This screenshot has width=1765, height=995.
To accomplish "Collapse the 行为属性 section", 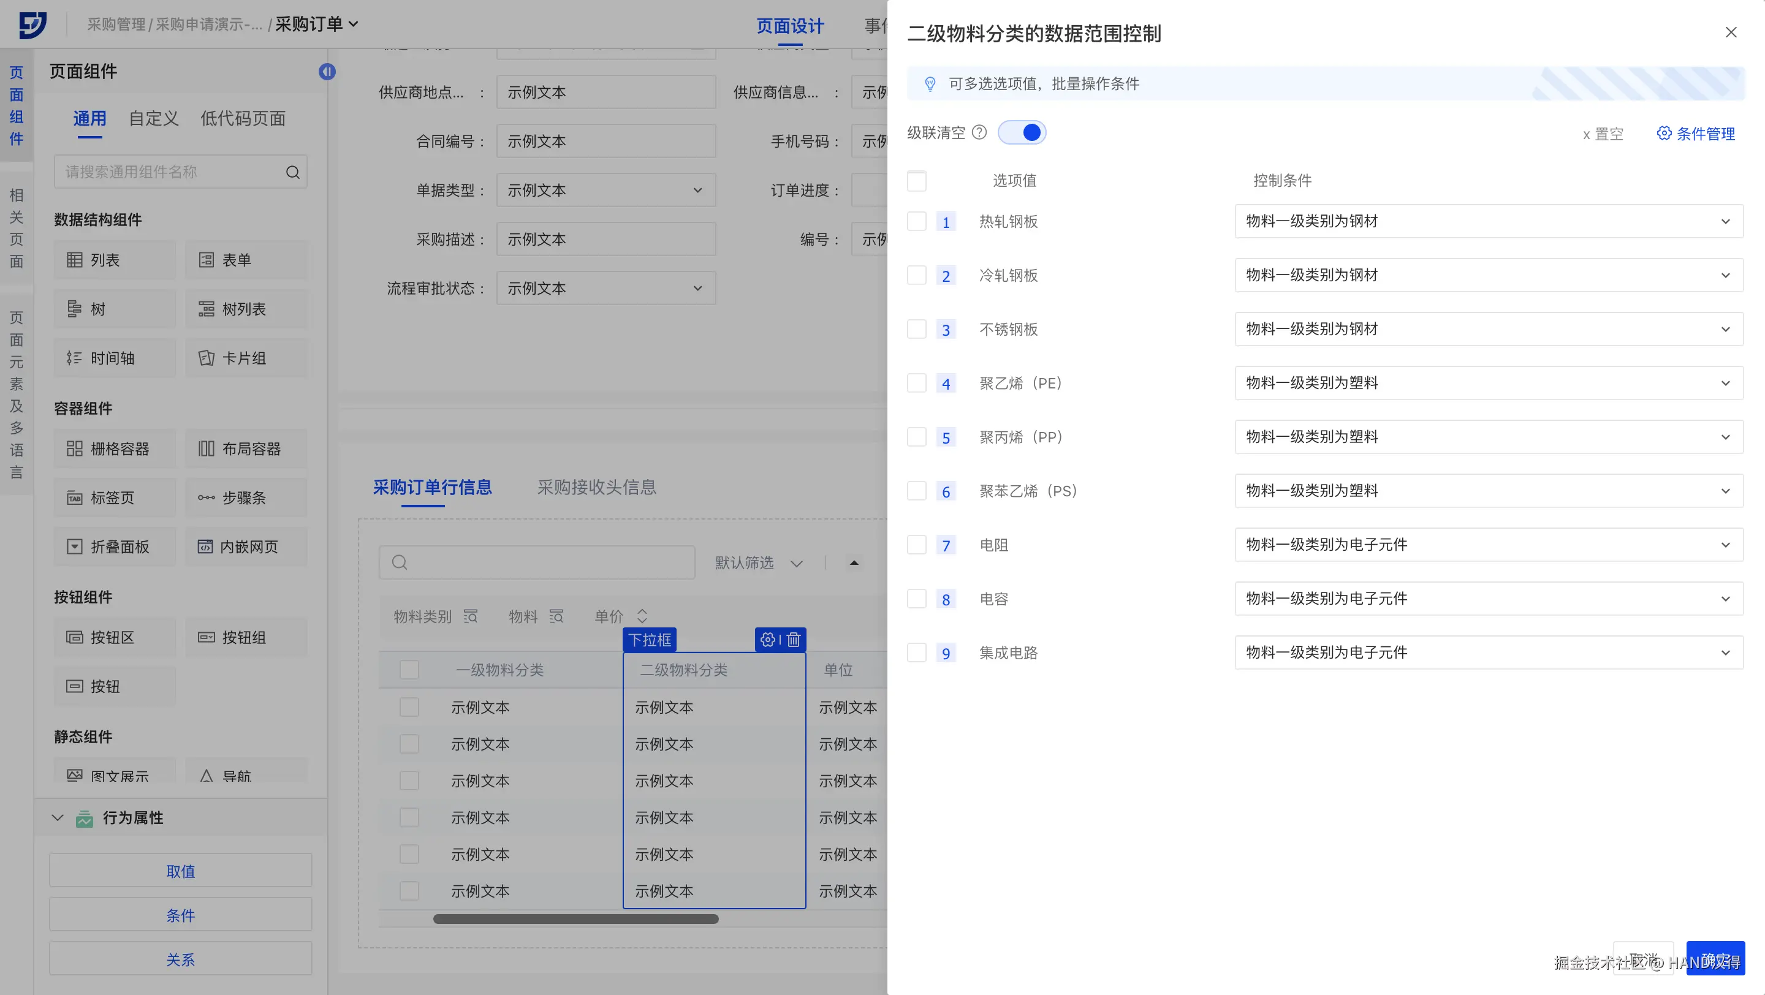I will (x=58, y=818).
